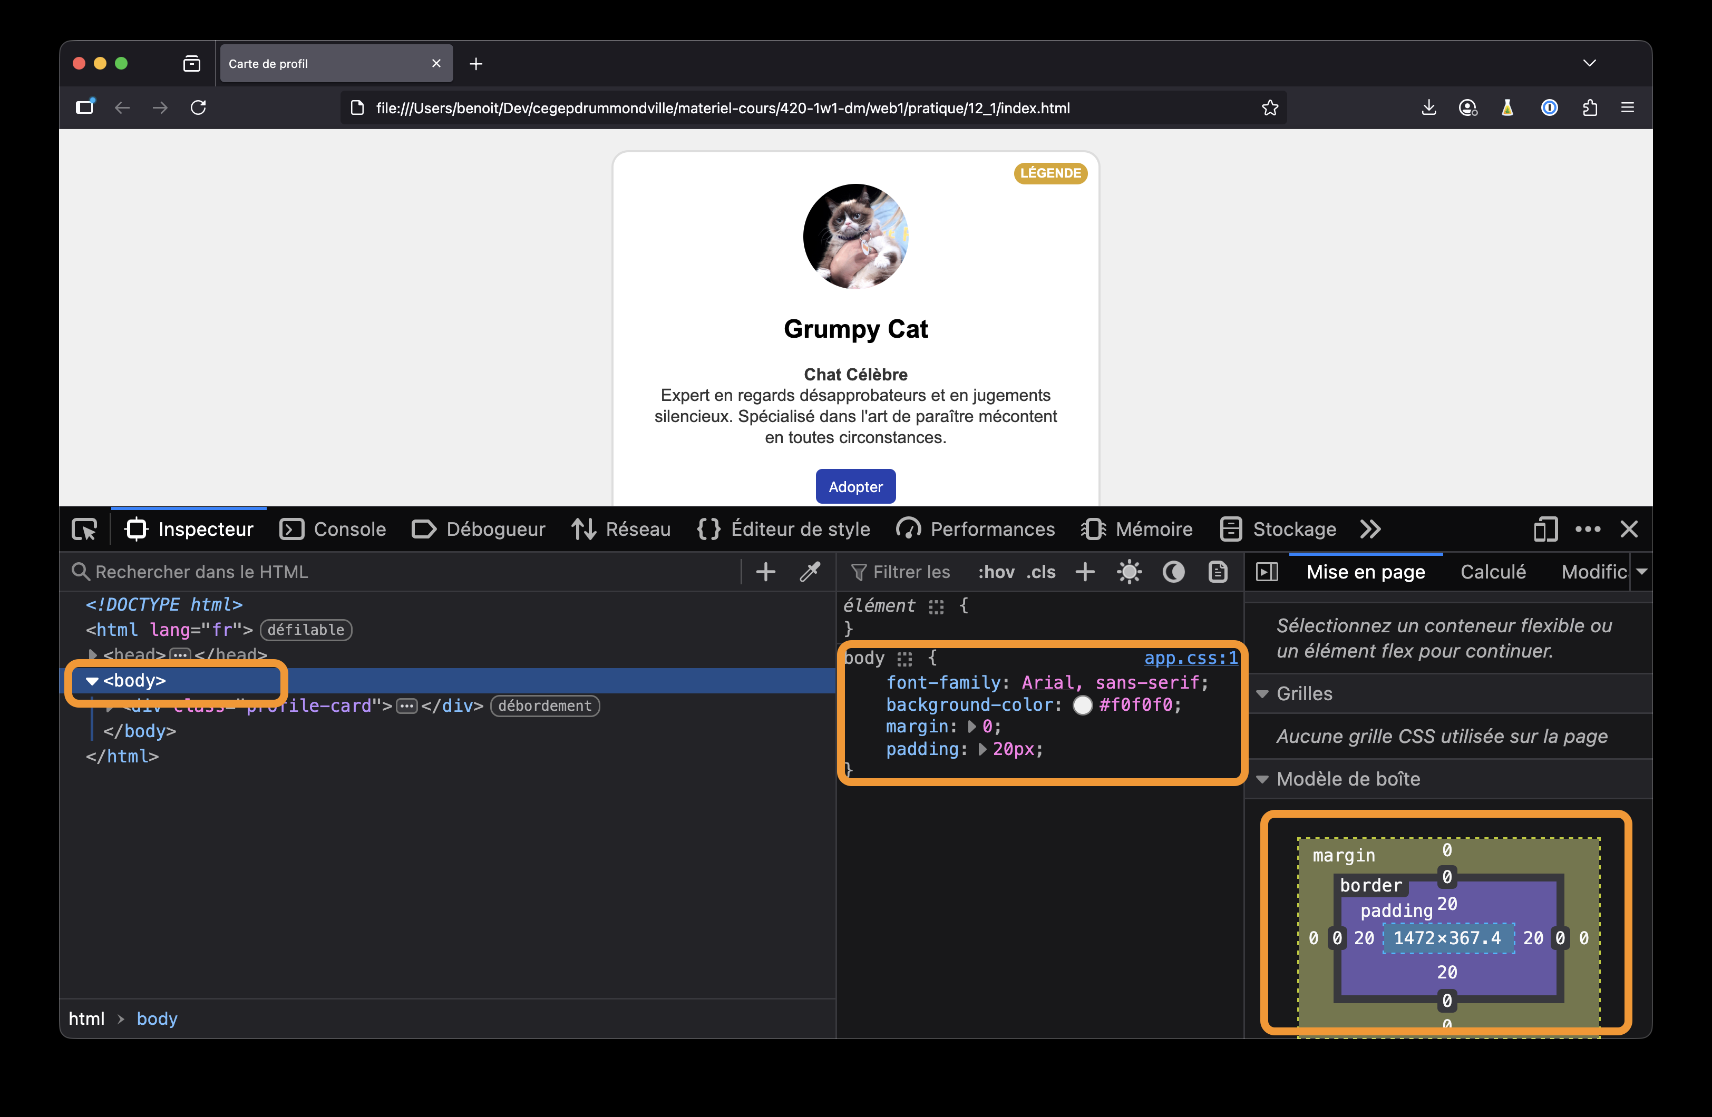The image size is (1712, 1117).
Task: Open the Calculé side tab
Action: tap(1493, 572)
